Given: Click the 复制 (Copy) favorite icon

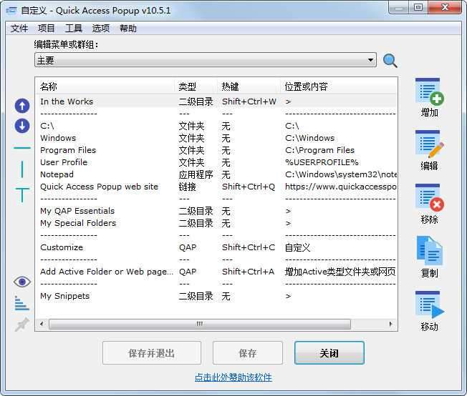Looking at the screenshot, I should pyautogui.click(x=429, y=252).
